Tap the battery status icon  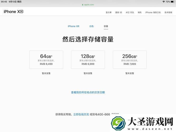173,2
